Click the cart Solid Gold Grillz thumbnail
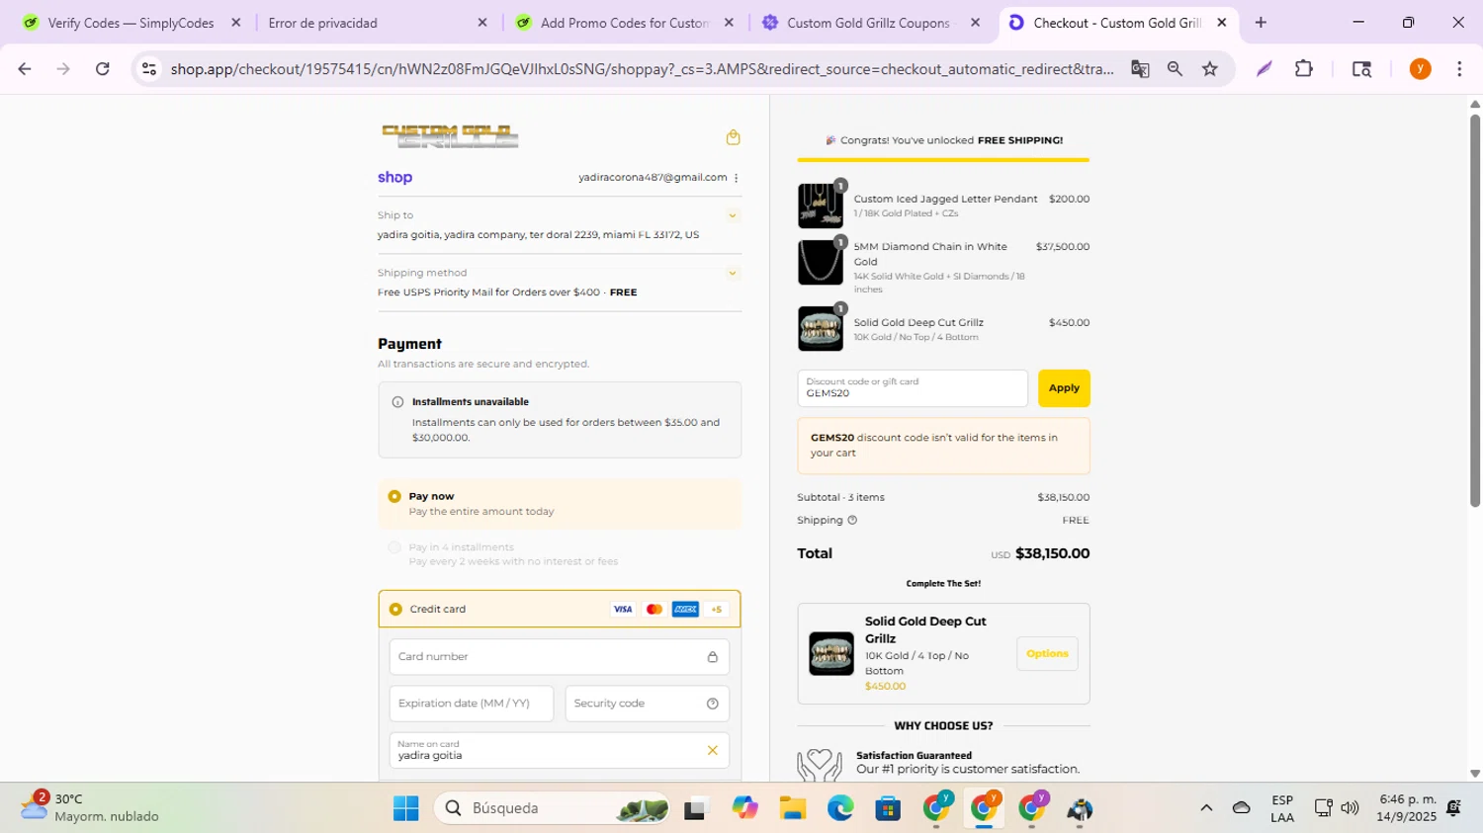 [821, 329]
